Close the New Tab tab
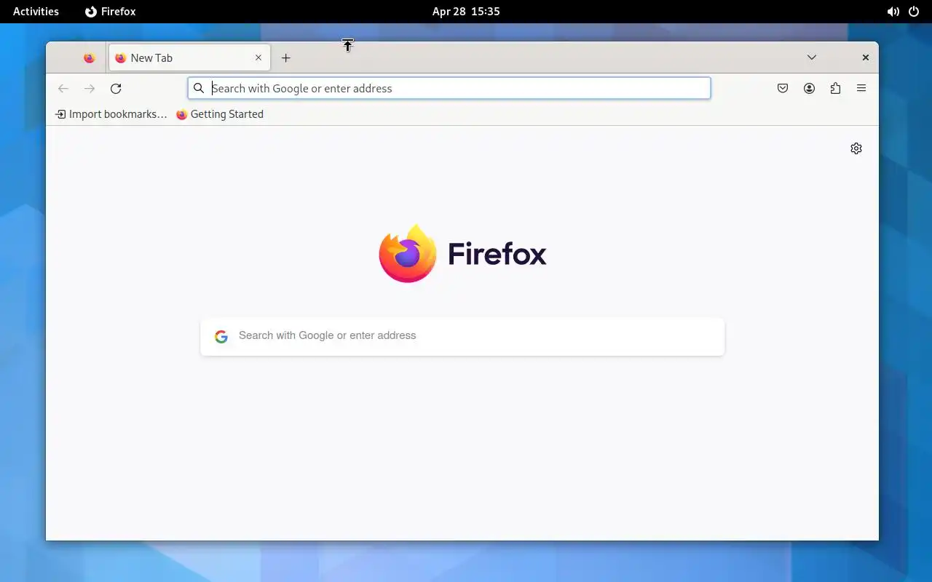Viewport: 932px width, 582px height. 258,58
